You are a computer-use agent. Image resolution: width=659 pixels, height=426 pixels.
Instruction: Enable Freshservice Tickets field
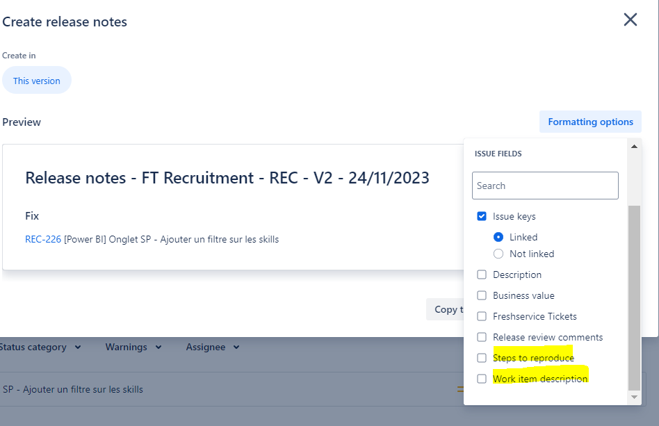tap(482, 316)
